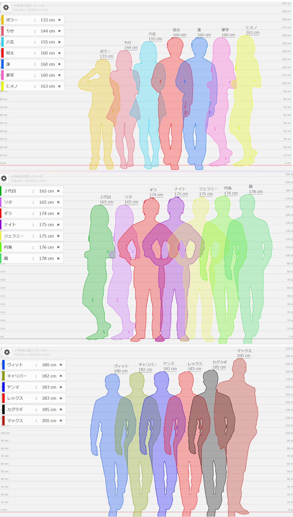Delete the ヴィット 180 cm row
Viewport: 293px width, 517px height.
(x=61, y=365)
